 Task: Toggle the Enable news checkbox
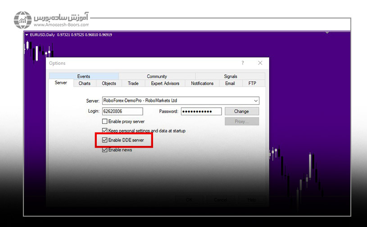[x=105, y=150]
